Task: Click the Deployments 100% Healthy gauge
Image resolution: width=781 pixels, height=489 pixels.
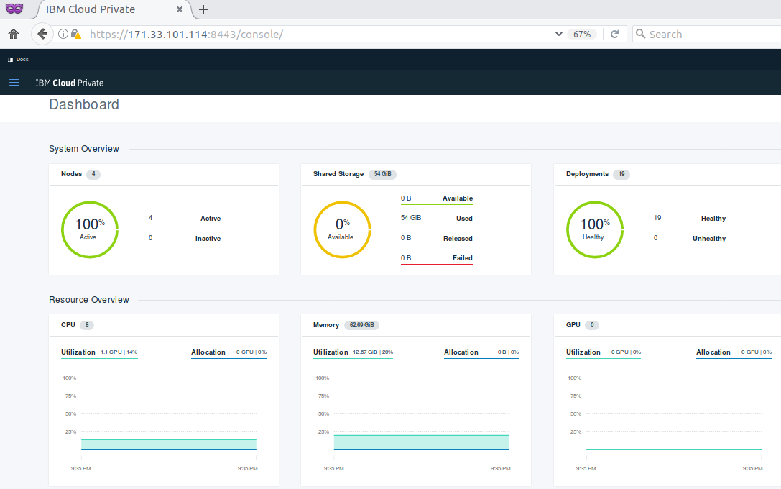Action: click(x=595, y=229)
